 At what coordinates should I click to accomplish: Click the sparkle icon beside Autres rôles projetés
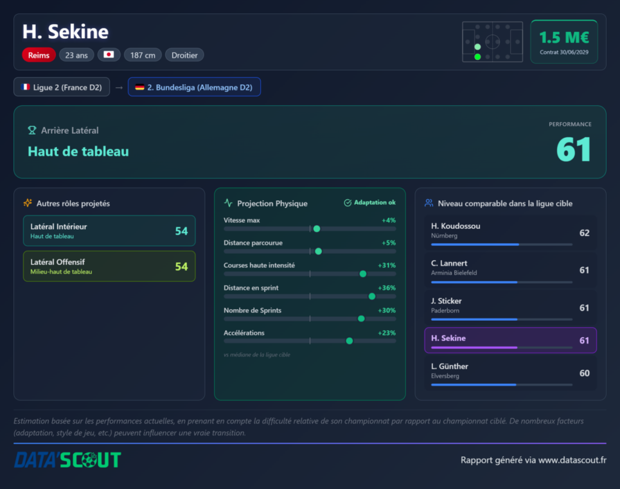pyautogui.click(x=28, y=203)
